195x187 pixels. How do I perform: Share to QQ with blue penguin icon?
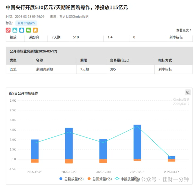point(22,30)
